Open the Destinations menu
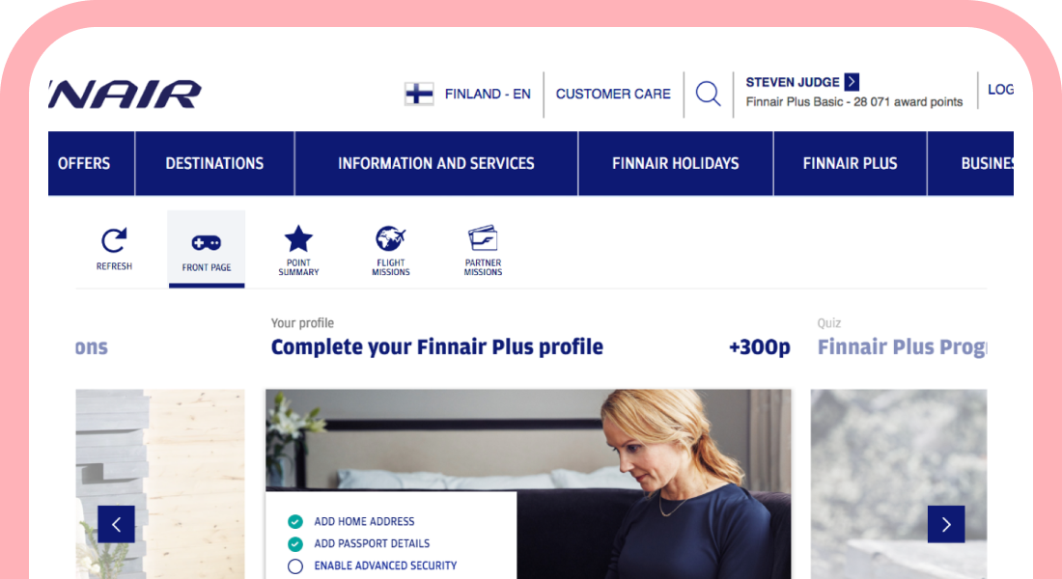This screenshot has height=579, width=1062. pos(214,163)
